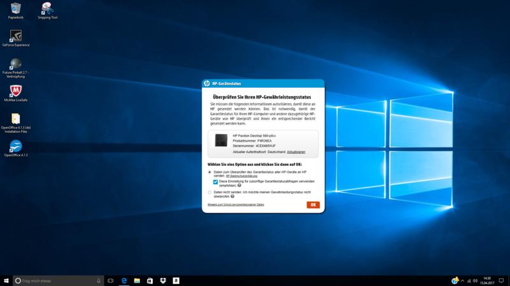Select the 'Daten nicht senden' radio option
Viewport: 510px width, 286px height.
(210, 192)
